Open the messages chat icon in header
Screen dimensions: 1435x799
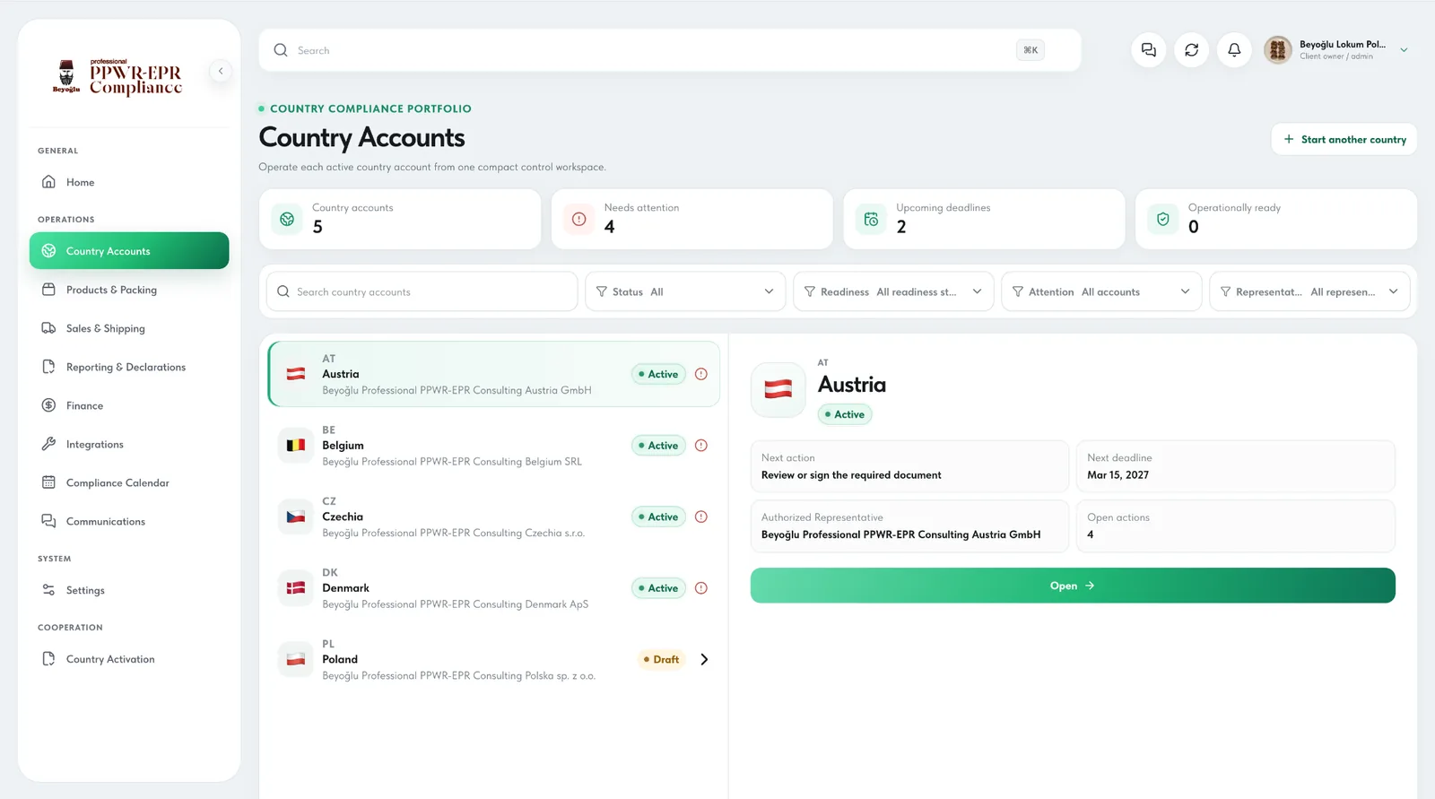pos(1149,50)
